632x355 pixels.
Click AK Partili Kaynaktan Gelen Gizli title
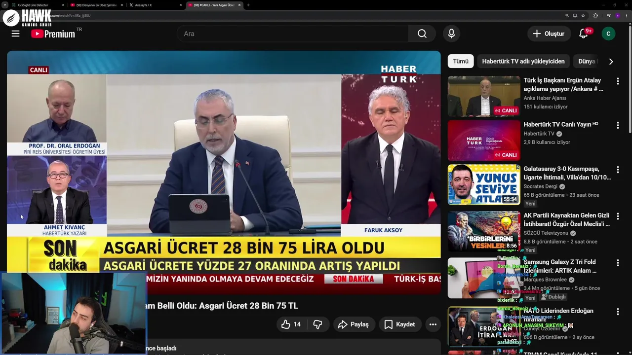tap(567, 220)
